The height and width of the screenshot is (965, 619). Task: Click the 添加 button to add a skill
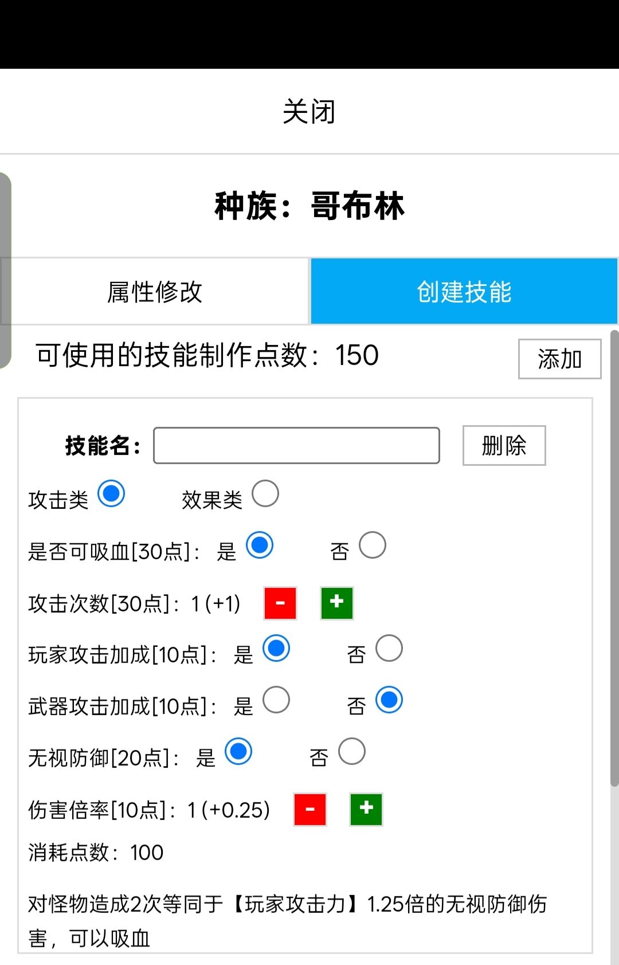559,359
